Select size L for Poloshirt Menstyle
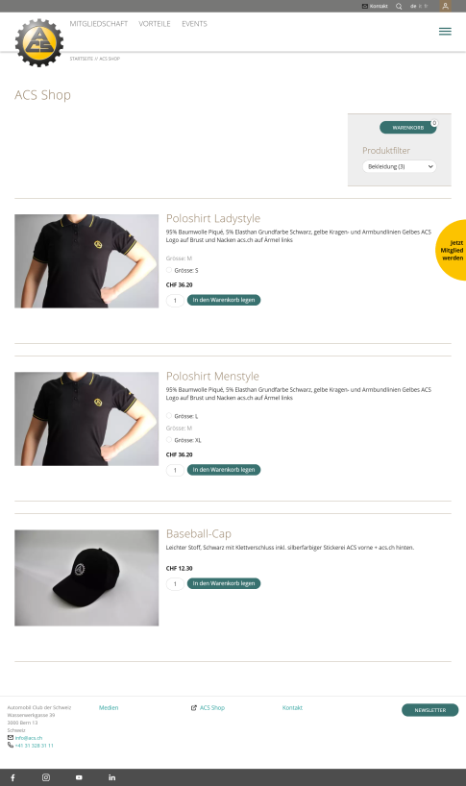Image resolution: width=466 pixels, height=786 pixels. point(169,416)
